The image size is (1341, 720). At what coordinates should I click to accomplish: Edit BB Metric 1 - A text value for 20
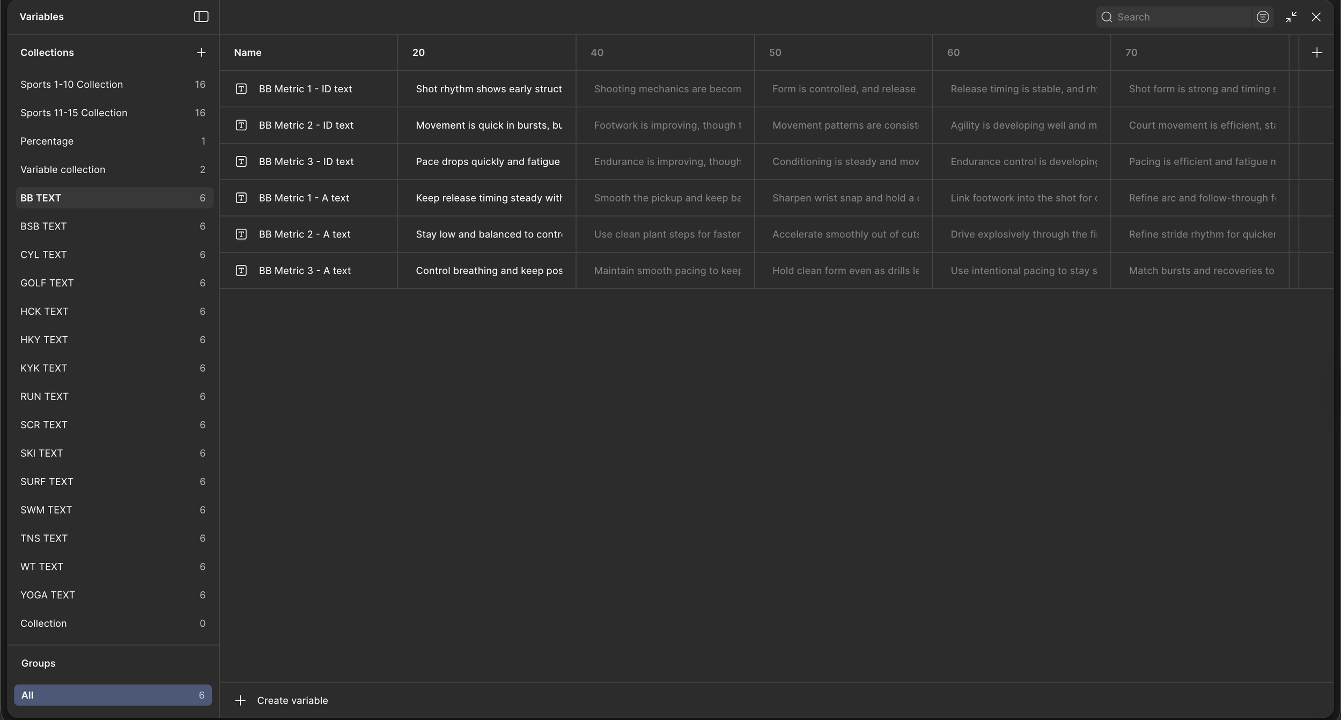click(488, 198)
